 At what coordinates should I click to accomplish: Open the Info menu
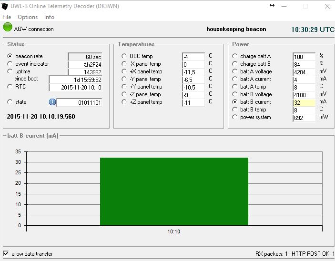[x=49, y=17]
